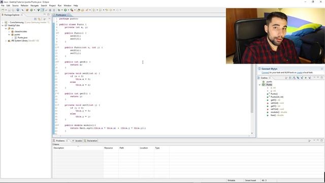This screenshot has height=183, width=325.
Task: Select the Problems tab
Action: [x=60, y=141]
